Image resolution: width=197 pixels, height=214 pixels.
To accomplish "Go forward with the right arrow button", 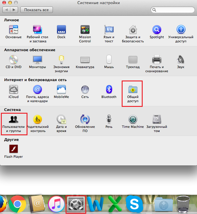I will click(x=14, y=10).
